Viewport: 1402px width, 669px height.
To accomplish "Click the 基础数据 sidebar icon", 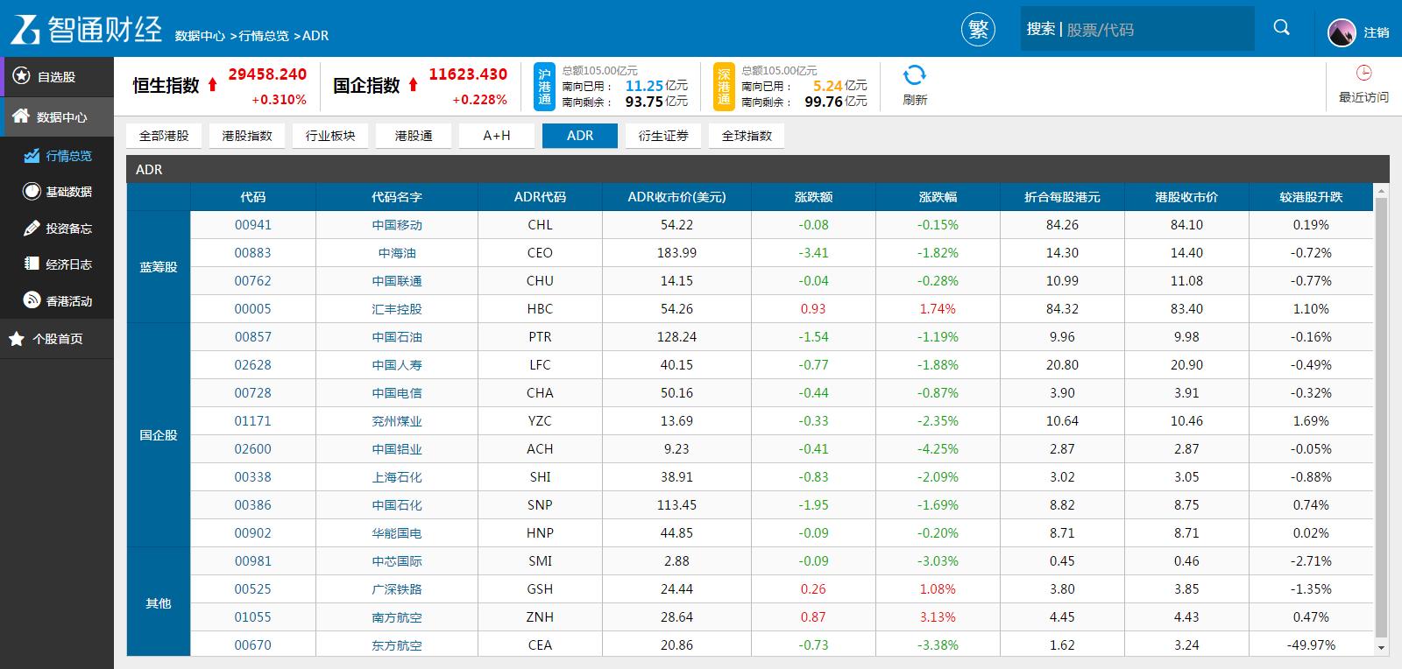I will pos(32,191).
